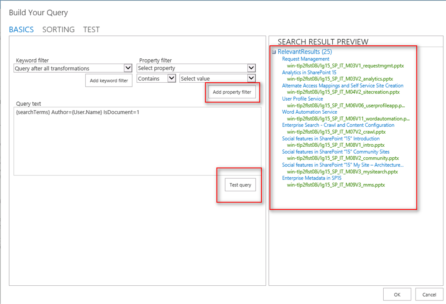Image resolution: width=446 pixels, height=304 pixels.
Task: Click the M08V1_intro.pptx URL
Action: (x=336, y=145)
